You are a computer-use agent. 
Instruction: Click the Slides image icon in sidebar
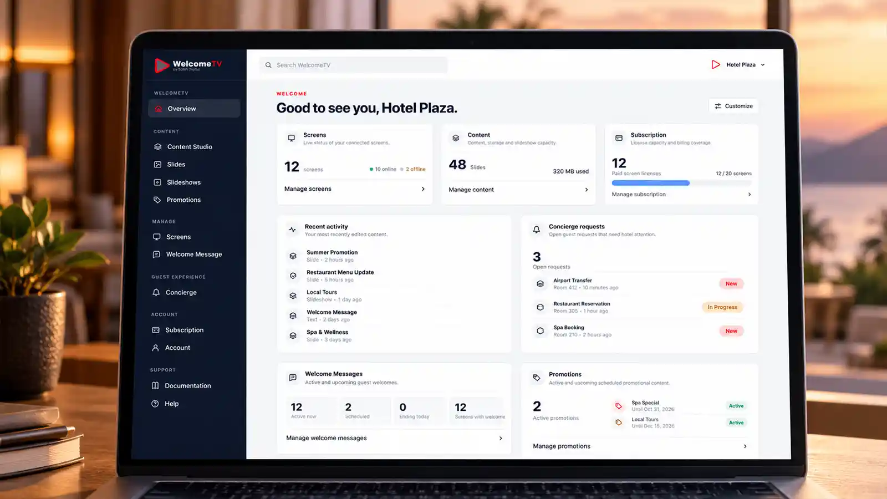[x=157, y=165]
